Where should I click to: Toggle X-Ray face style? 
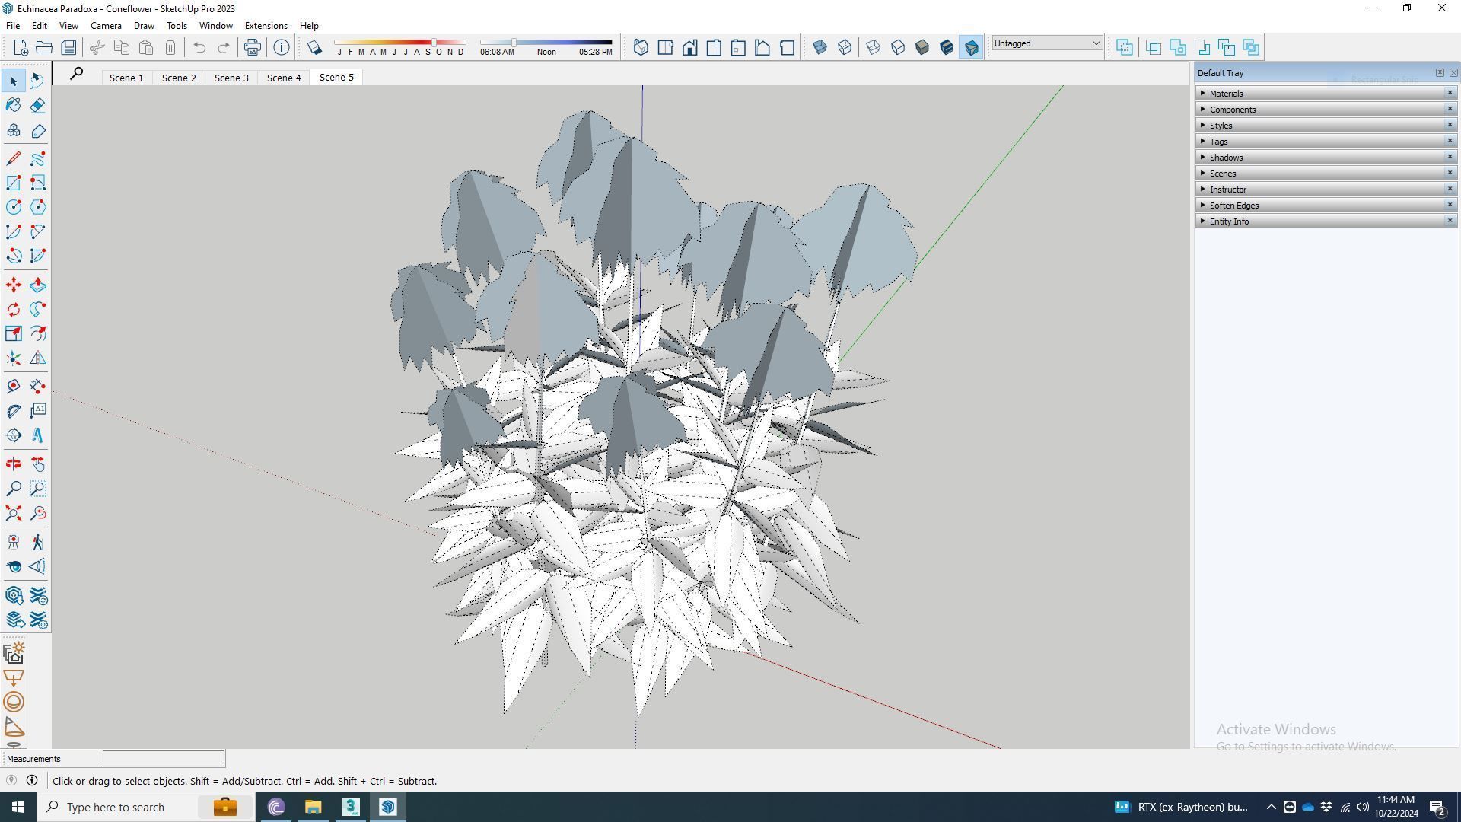(x=820, y=47)
